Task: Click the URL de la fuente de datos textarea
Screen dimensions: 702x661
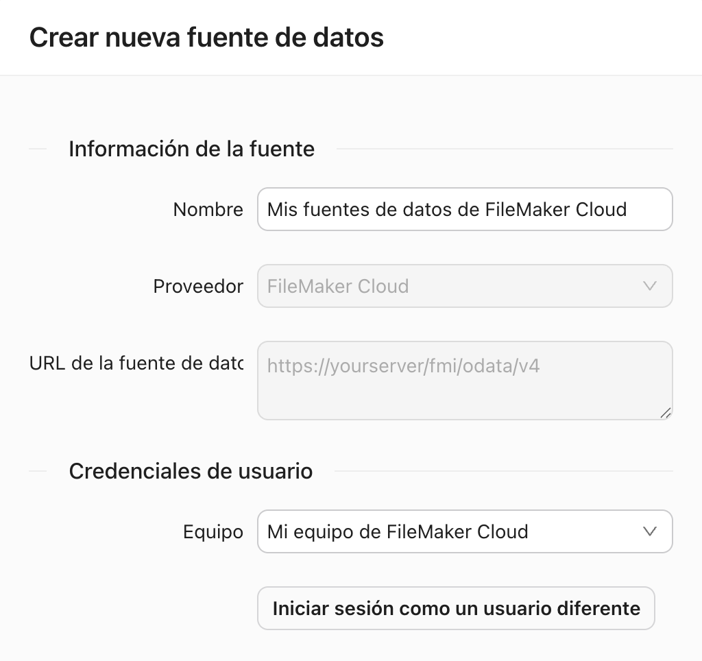Action: coord(465,380)
